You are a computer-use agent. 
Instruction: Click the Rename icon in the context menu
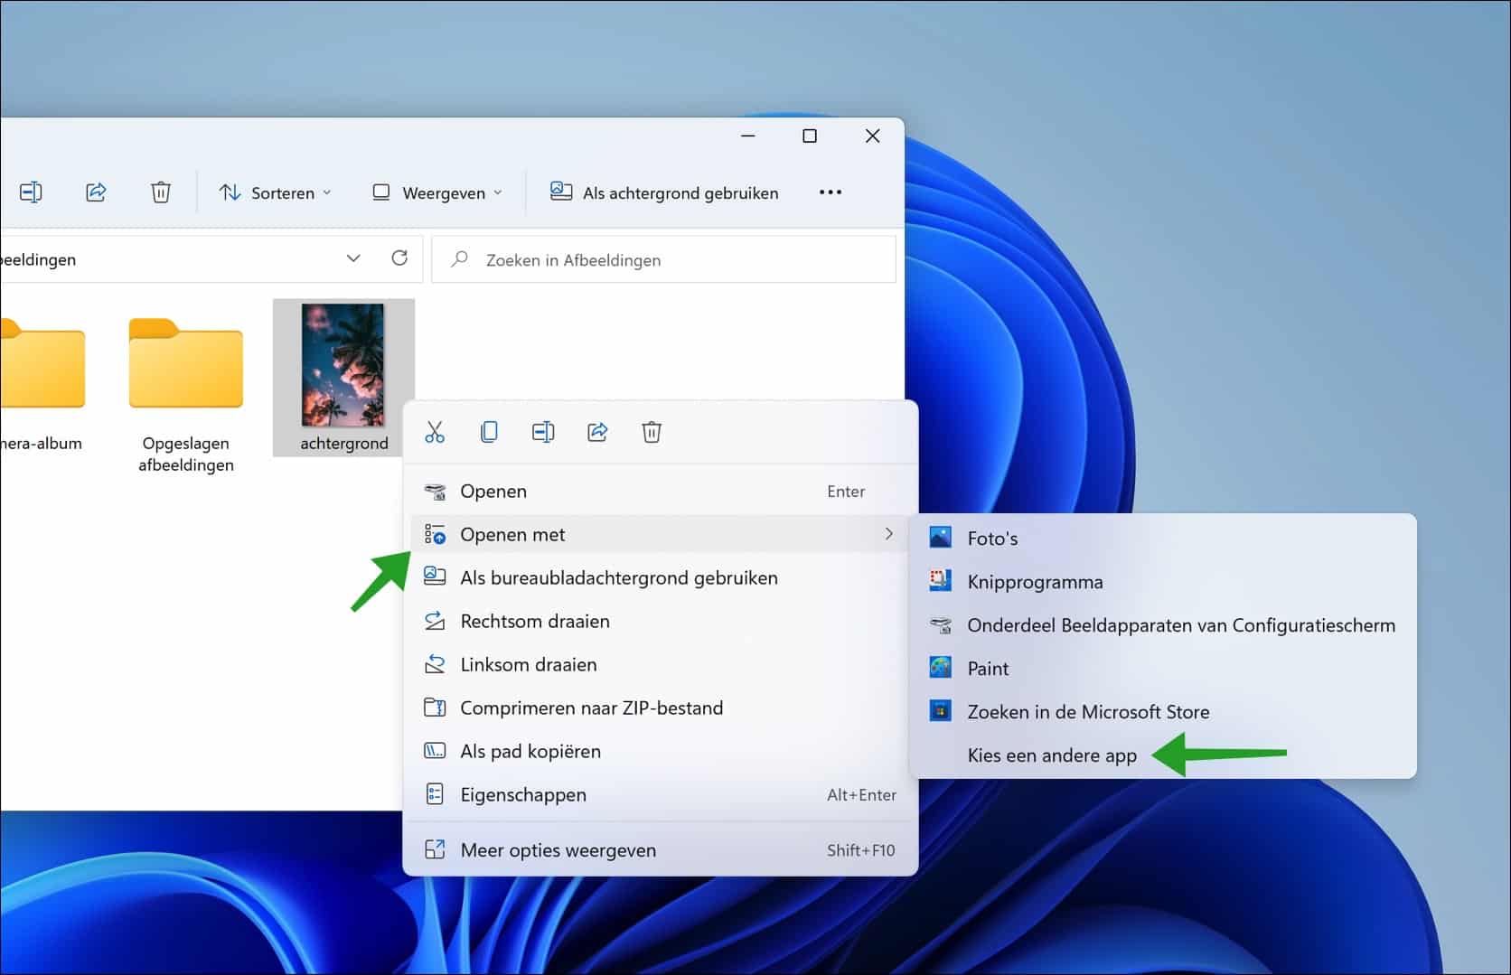tap(543, 432)
